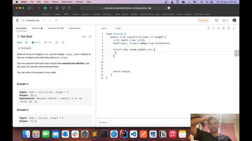Open code editor settings gear
The width and height of the screenshot is (252, 141).
coord(228,28)
